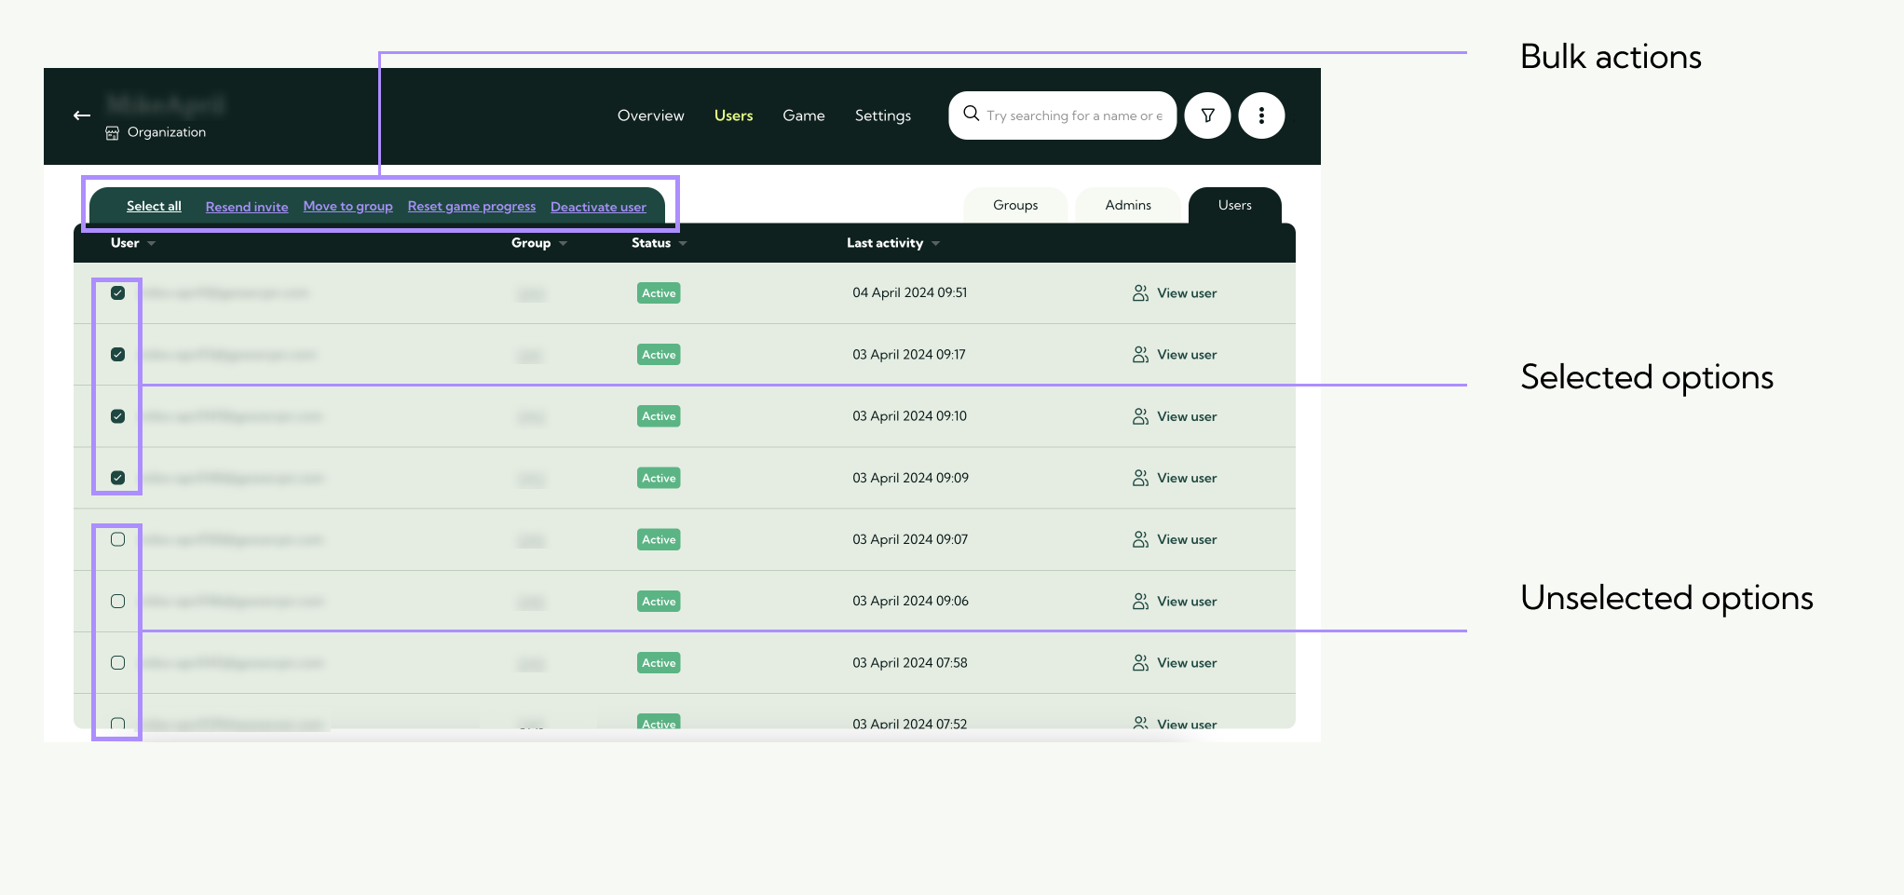Open the Settings navigation item
The height and width of the screenshot is (895, 1904).
(883, 115)
